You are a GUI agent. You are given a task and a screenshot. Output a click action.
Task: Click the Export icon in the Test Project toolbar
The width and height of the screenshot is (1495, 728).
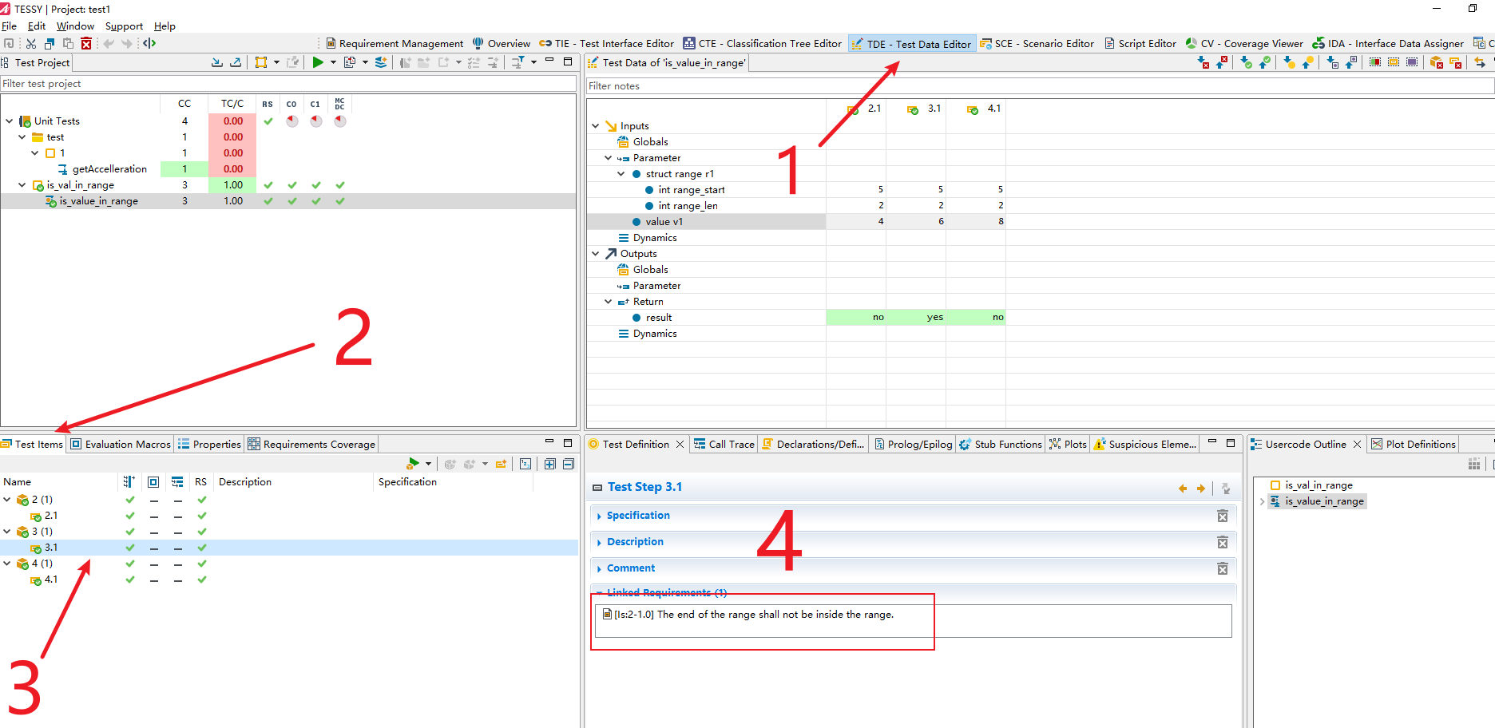coord(236,62)
